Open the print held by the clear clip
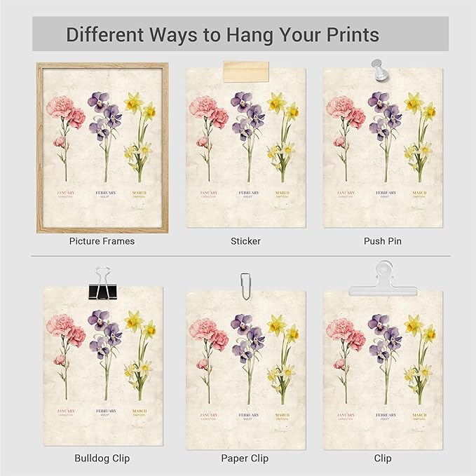This screenshot has width=476, height=476. click(383, 372)
